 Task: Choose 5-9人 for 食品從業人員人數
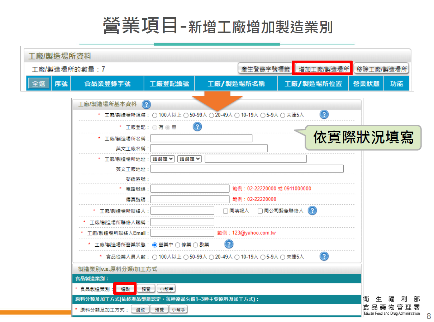[263, 257]
